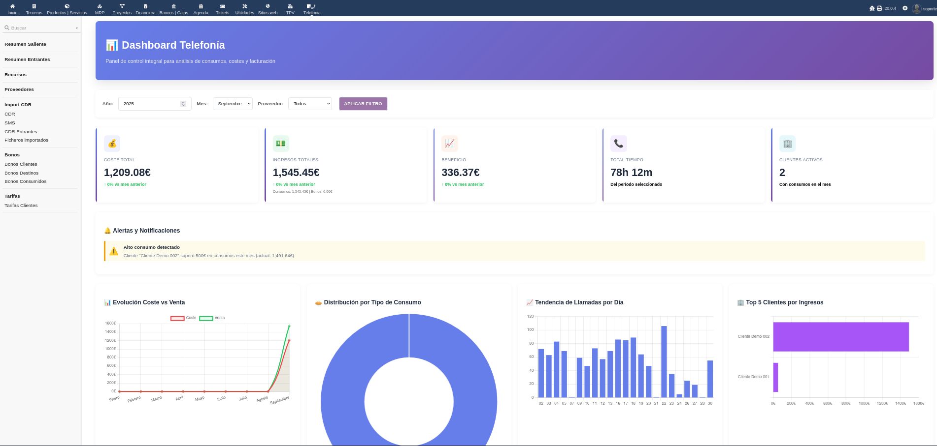Open the Agenda calendar module

(x=201, y=9)
